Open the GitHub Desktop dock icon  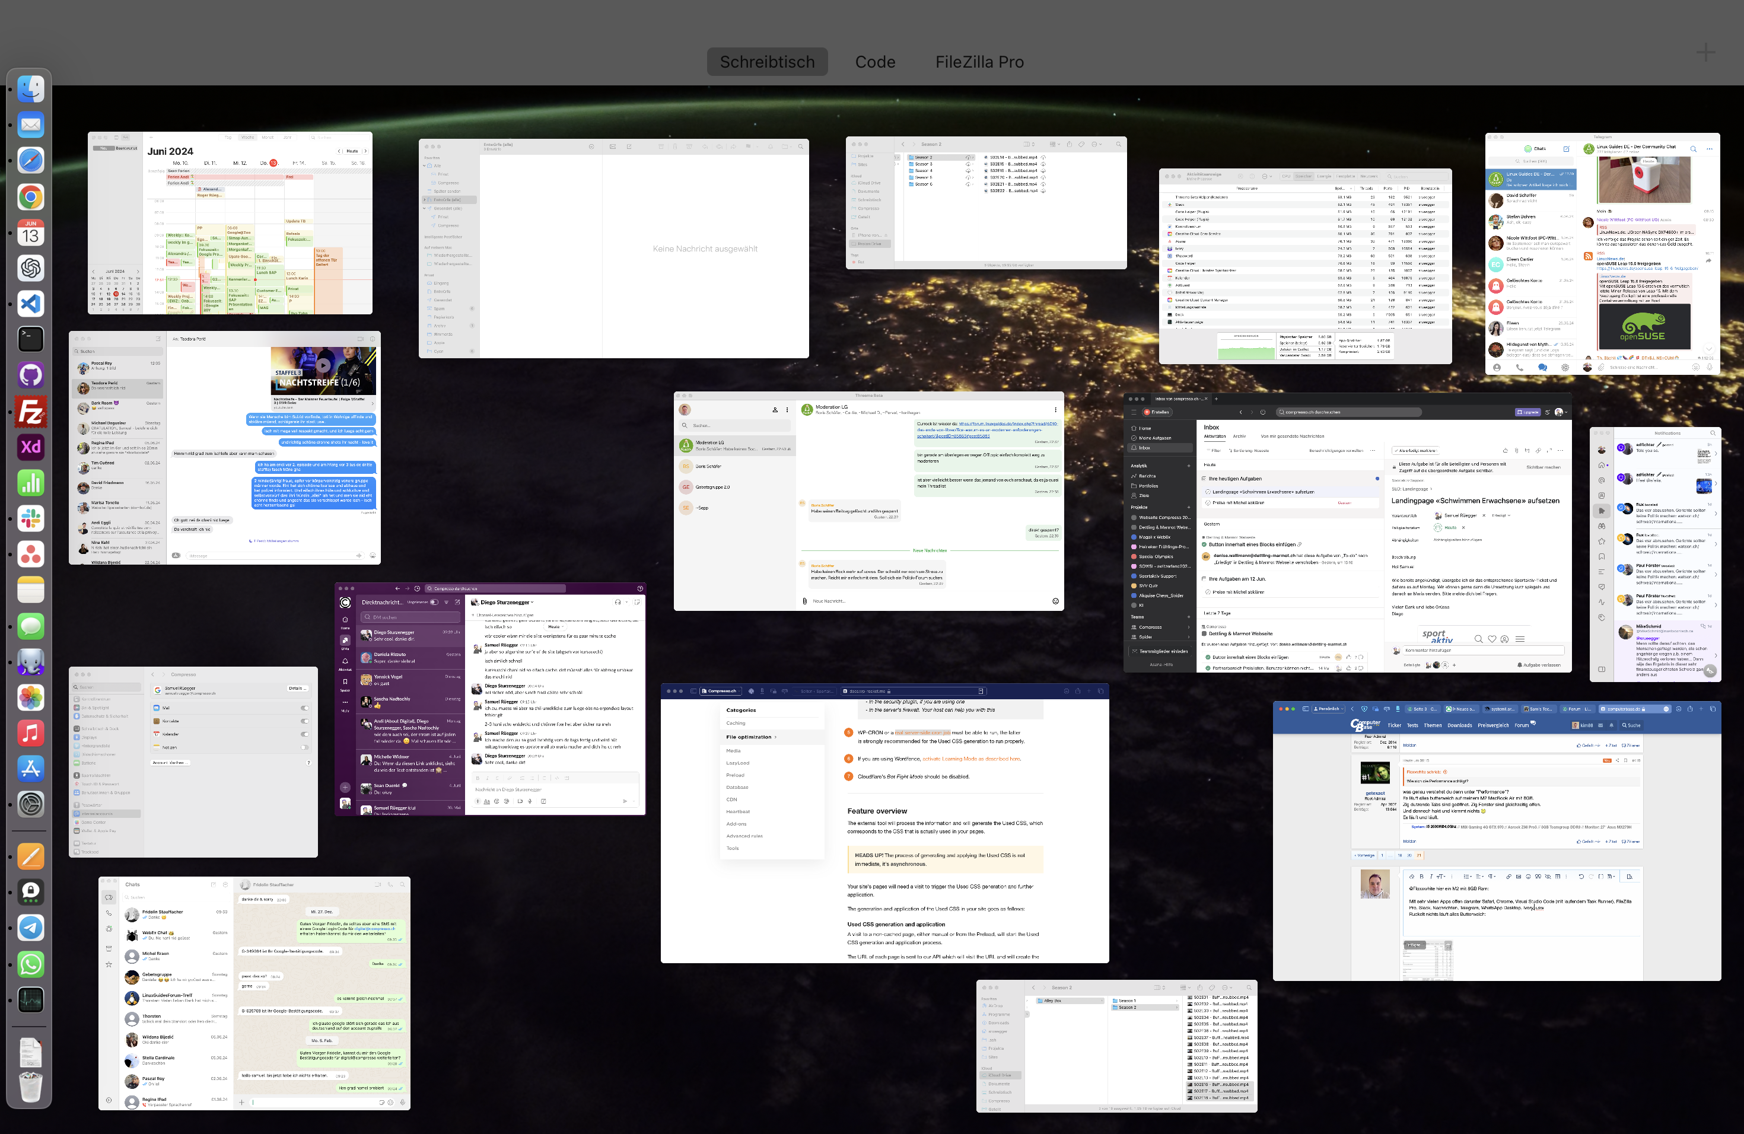30,376
